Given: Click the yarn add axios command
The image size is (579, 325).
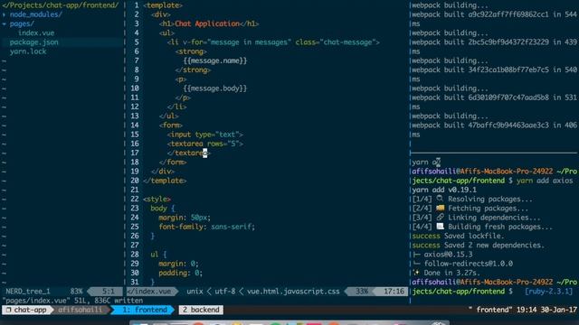Looking at the screenshot, I should click(545, 181).
